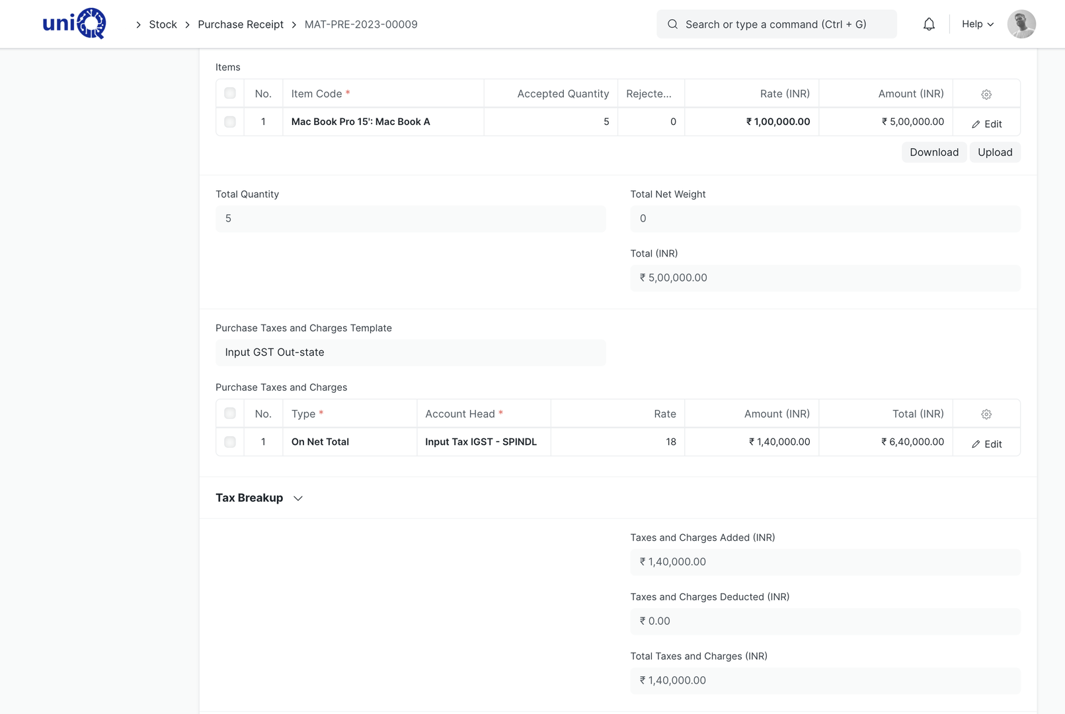Viewport: 1065px width, 714px height.
Task: Go to the Stock breadcrumb
Action: (163, 24)
